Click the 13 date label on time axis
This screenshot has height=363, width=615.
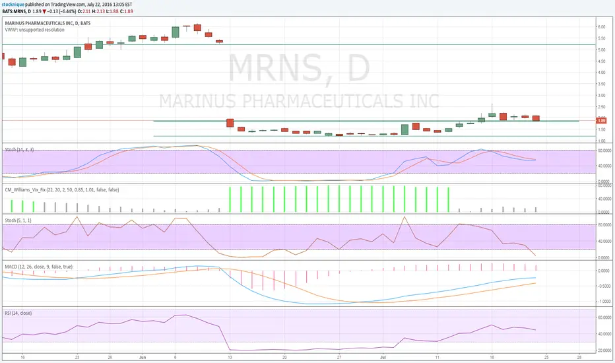(x=230, y=358)
